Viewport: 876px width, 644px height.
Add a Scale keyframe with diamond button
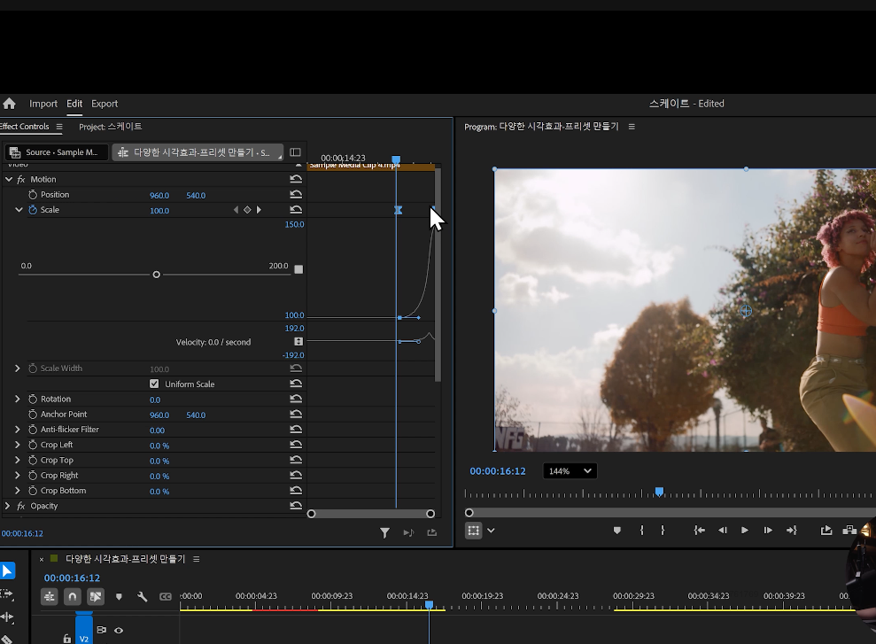(x=247, y=210)
